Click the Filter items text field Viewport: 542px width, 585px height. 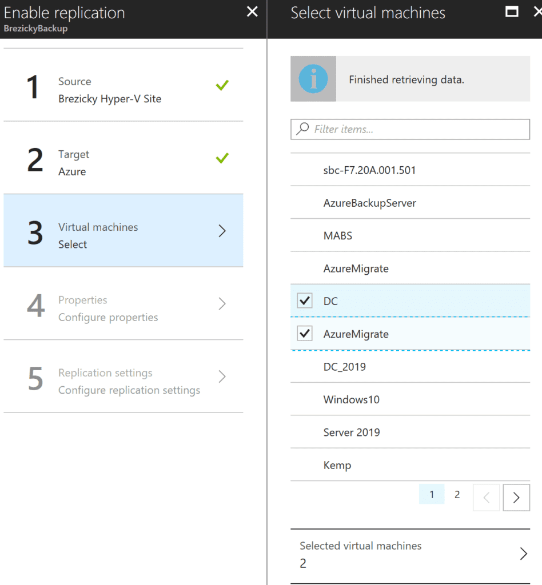point(411,129)
